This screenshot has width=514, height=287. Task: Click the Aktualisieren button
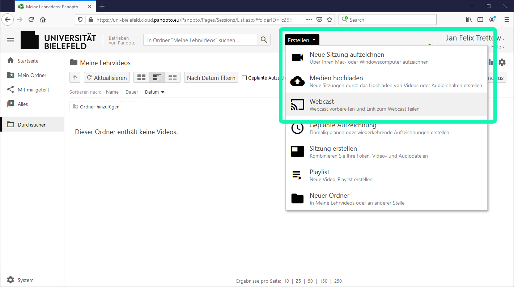click(x=107, y=77)
